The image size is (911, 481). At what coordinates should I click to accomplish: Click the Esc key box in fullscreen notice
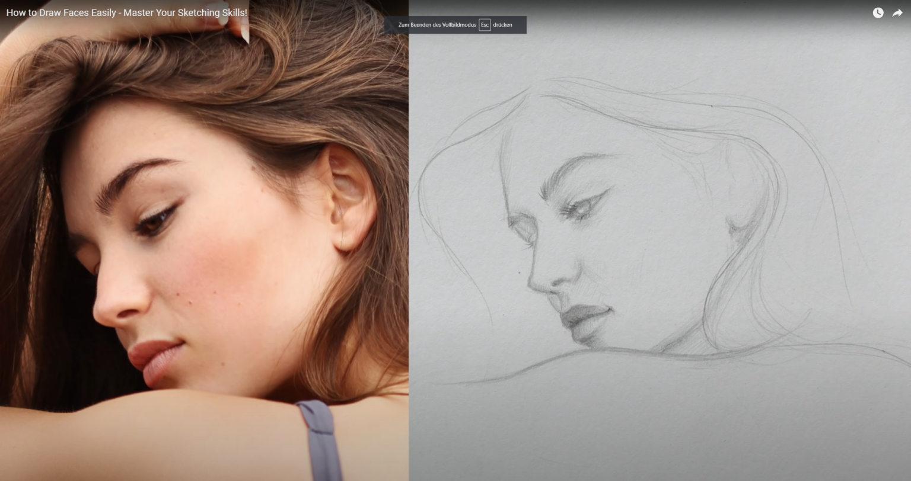click(x=485, y=25)
